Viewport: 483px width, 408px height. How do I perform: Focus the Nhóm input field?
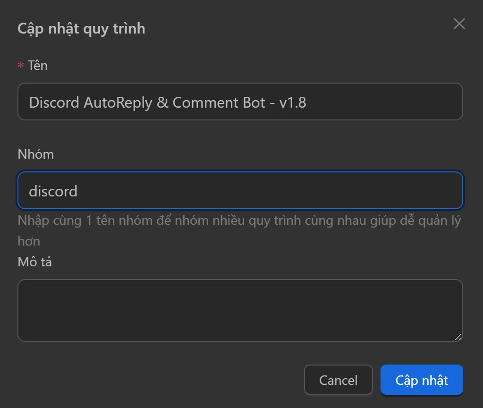(240, 191)
